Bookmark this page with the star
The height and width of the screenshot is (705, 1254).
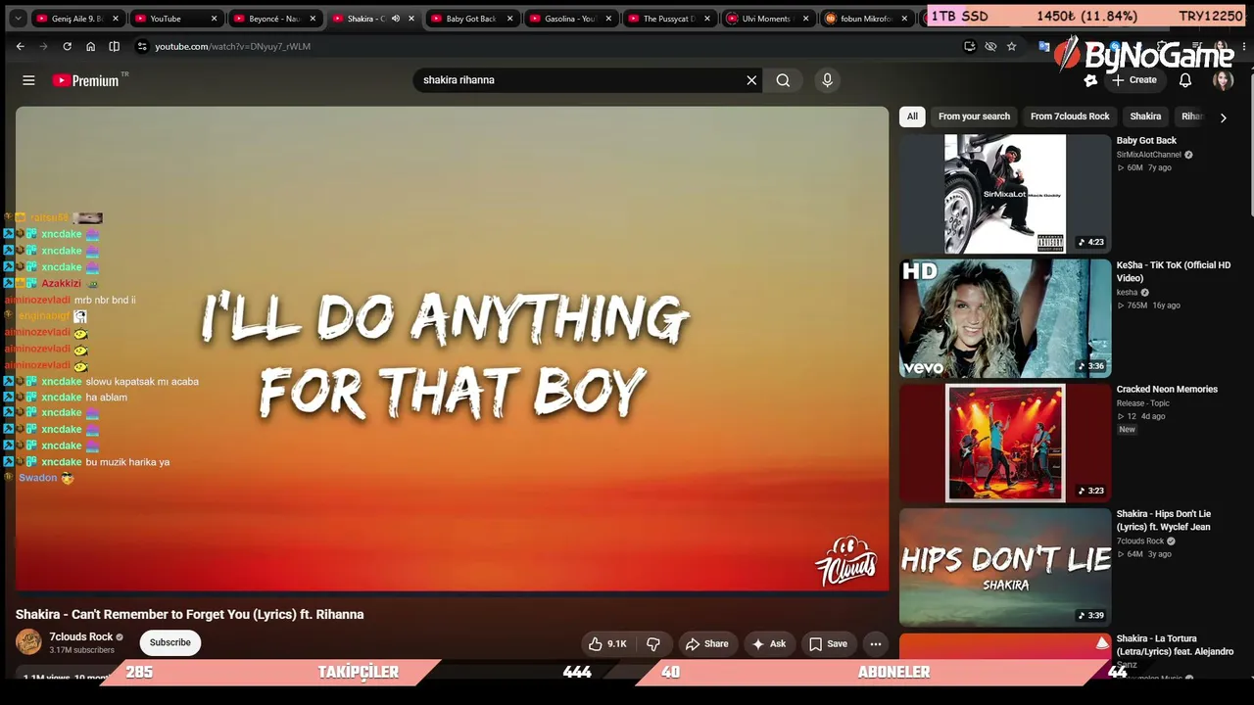1011,46
